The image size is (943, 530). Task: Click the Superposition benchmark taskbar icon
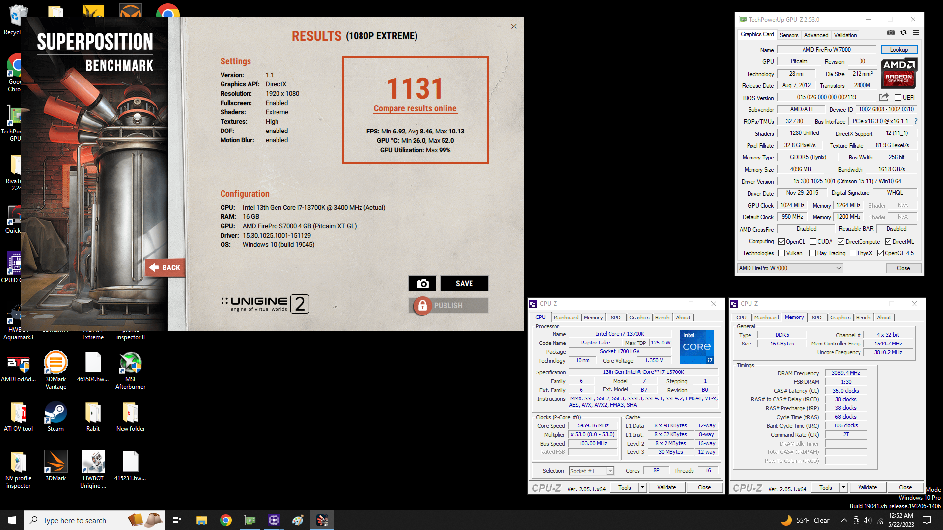[322, 520]
